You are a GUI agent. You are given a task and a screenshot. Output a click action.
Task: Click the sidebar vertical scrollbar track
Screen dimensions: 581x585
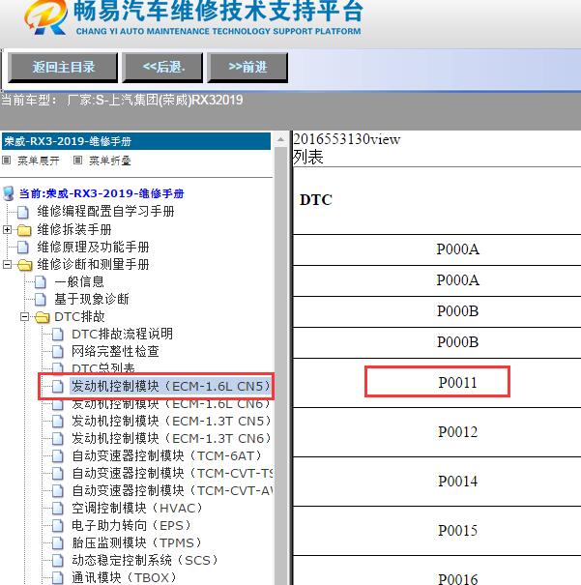point(280,366)
